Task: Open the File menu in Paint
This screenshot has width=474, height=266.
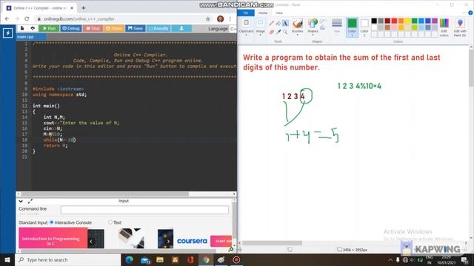Action: pos(245,13)
